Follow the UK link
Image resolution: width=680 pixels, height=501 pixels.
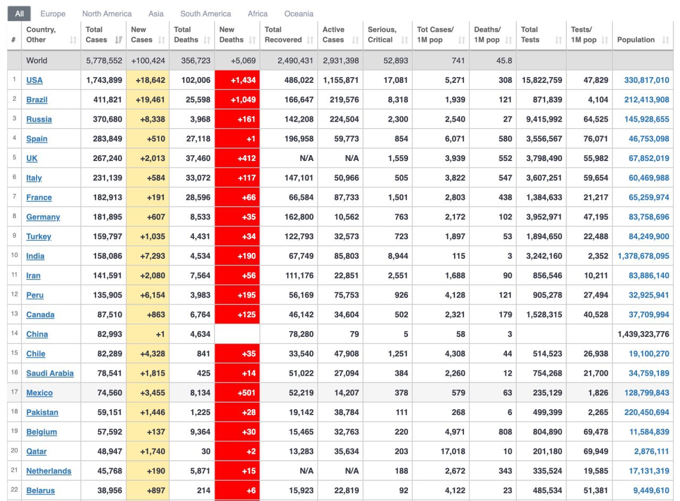click(x=32, y=158)
